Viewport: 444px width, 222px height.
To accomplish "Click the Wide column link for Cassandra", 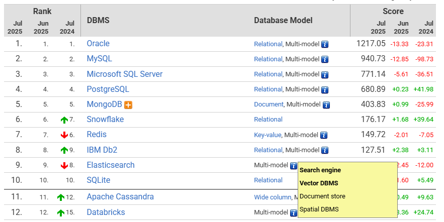I will 273,197.
